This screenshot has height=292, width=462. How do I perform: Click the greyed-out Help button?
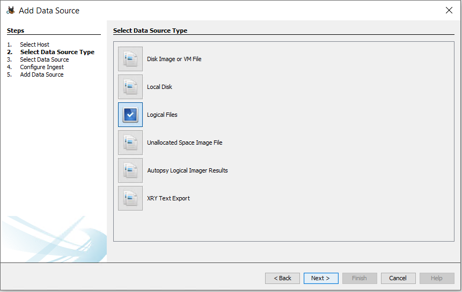[437, 278]
